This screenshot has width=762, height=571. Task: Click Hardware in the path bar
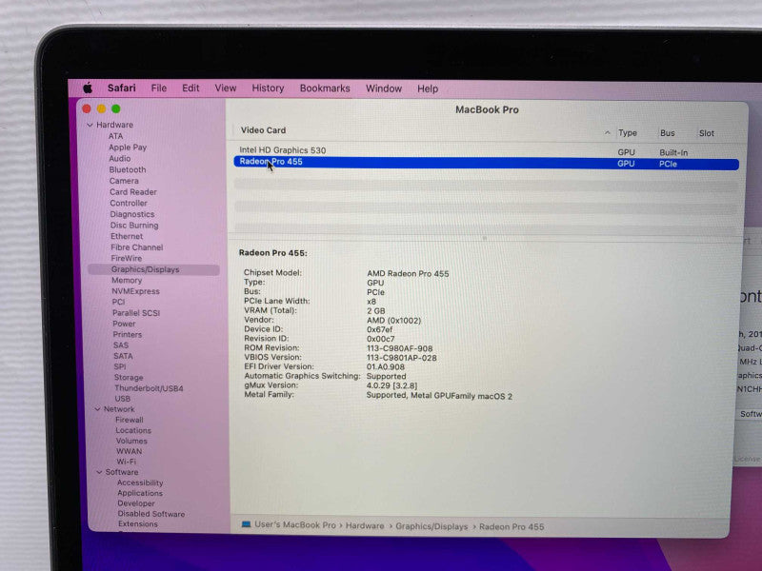[365, 526]
